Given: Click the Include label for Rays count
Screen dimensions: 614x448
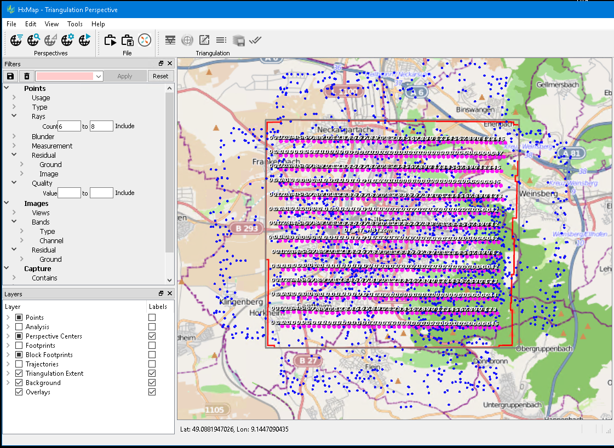Looking at the screenshot, I should 124,126.
